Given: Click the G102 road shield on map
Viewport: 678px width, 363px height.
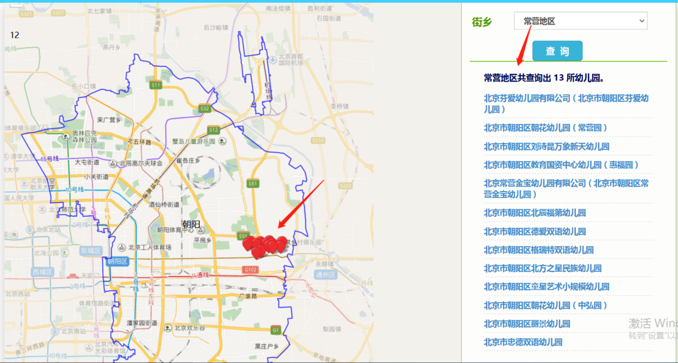Looking at the screenshot, I should (x=250, y=270).
